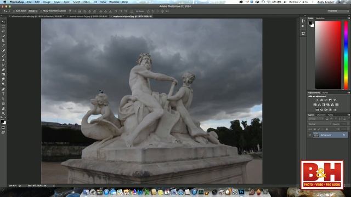Change screen mode icon in toolbox
The width and height of the screenshot is (351, 197).
(x=3, y=132)
